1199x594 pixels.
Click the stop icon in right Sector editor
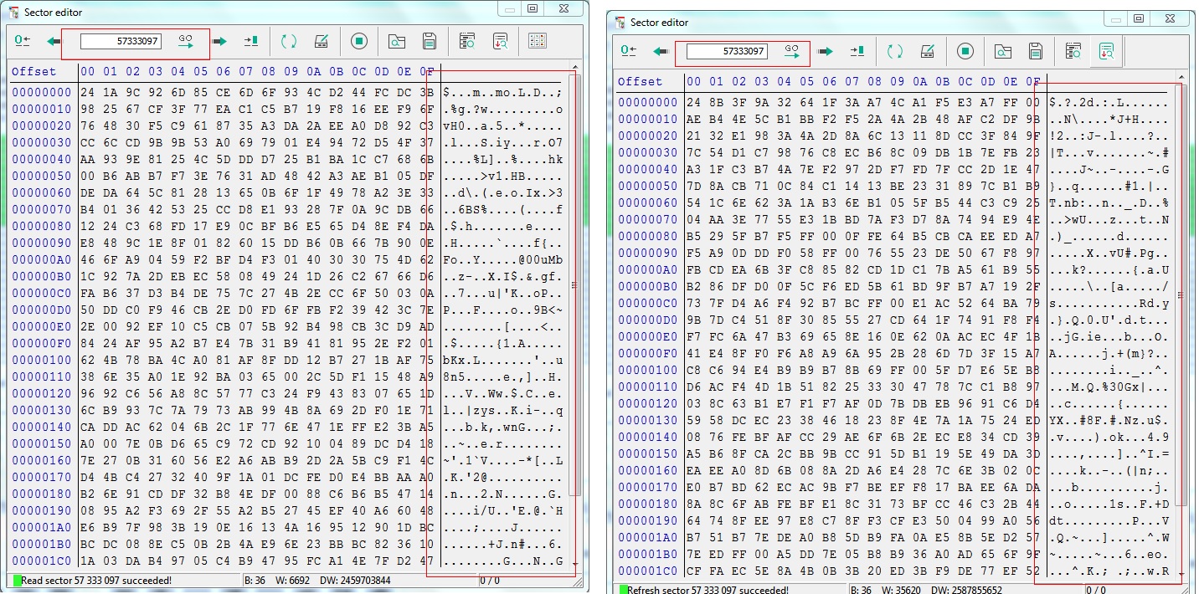click(965, 52)
